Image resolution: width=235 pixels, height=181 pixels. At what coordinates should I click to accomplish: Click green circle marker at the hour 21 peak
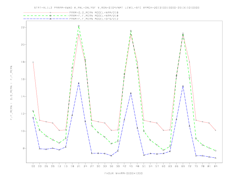click(x=79, y=26)
